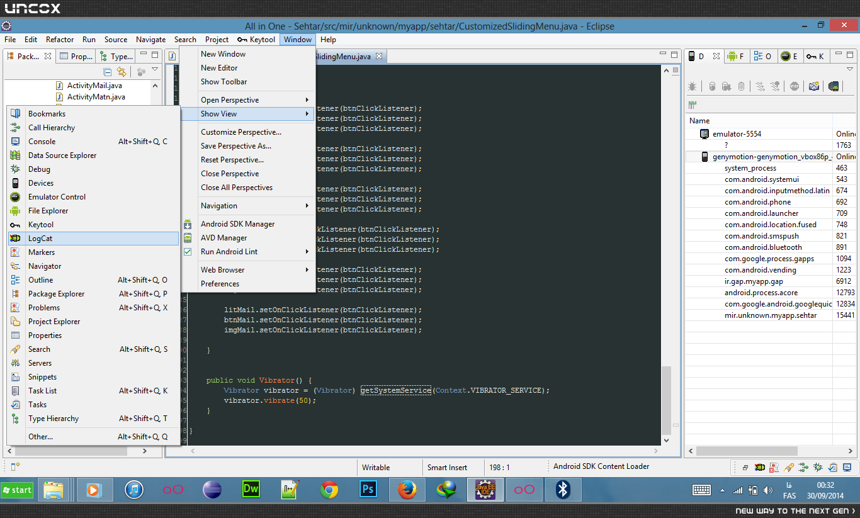Viewport: 860px width, 518px height.
Task: Click the Console monitor icon in bottom status toolbar
Action: click(x=846, y=468)
